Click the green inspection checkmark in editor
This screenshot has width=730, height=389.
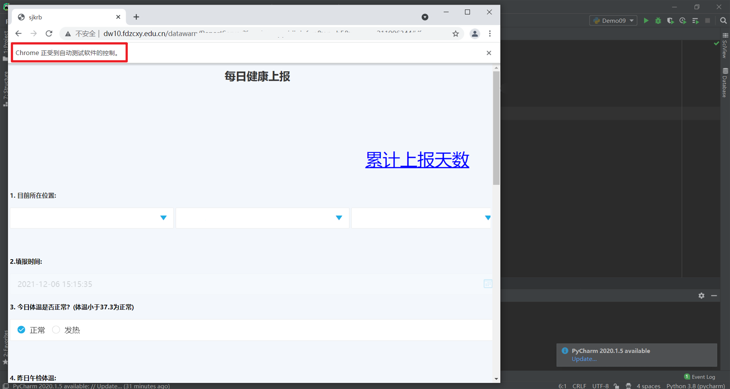(x=716, y=43)
